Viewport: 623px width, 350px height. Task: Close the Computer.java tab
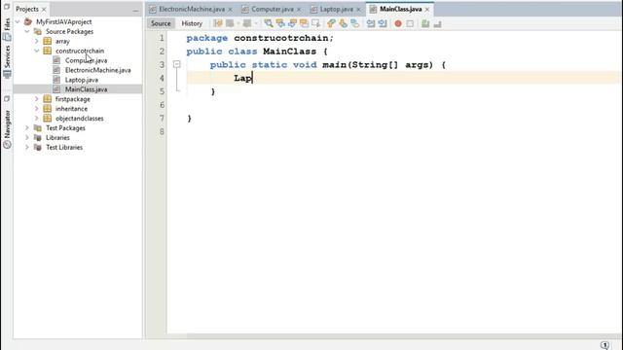(x=299, y=10)
